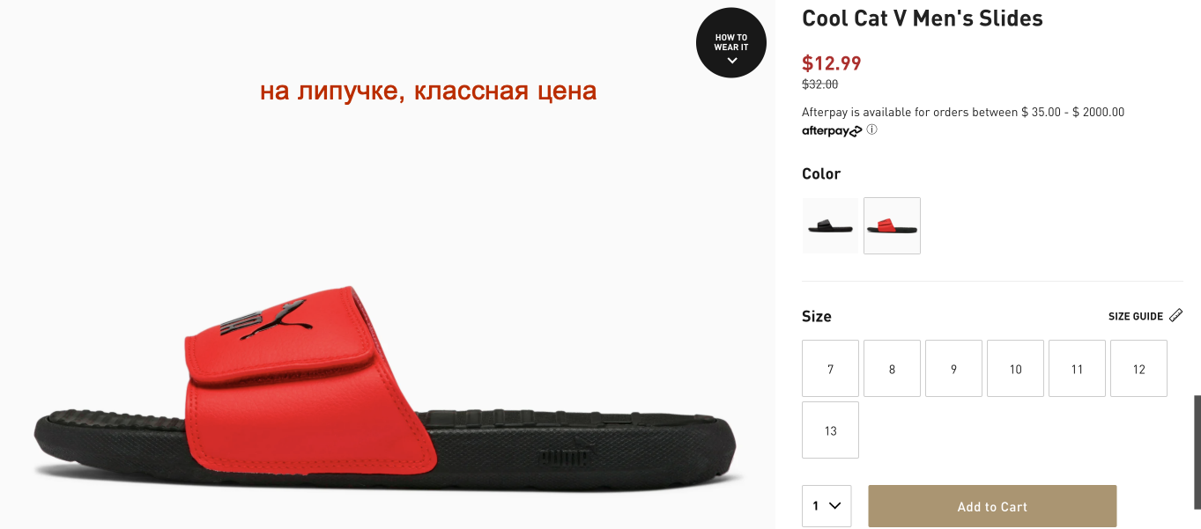Choose size 7
The image size is (1201, 529).
tap(830, 369)
